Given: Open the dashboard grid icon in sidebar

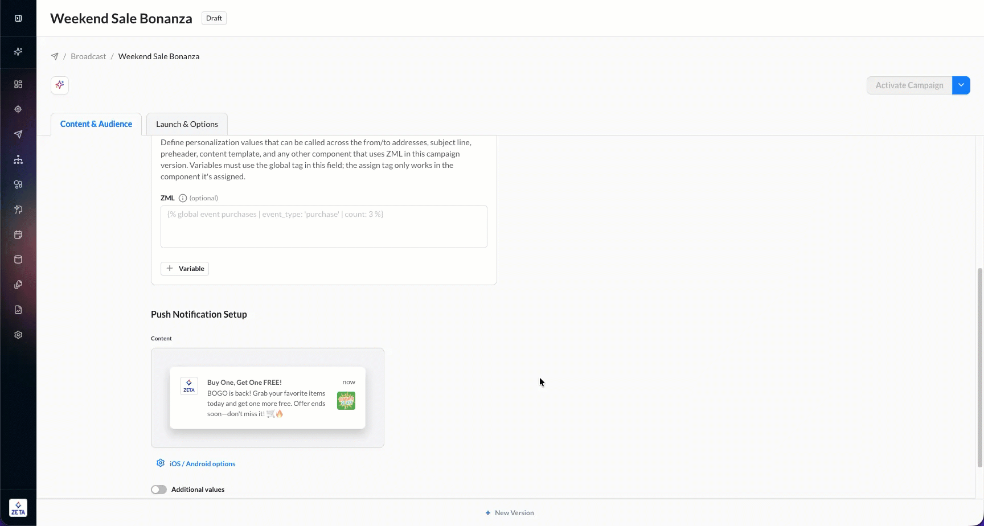Looking at the screenshot, I should point(18,84).
